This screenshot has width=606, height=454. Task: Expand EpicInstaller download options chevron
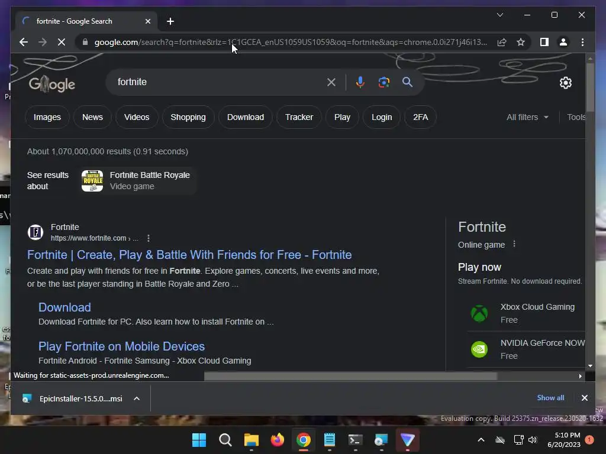point(137,398)
